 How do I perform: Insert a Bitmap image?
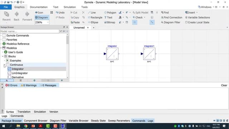click(109, 22)
